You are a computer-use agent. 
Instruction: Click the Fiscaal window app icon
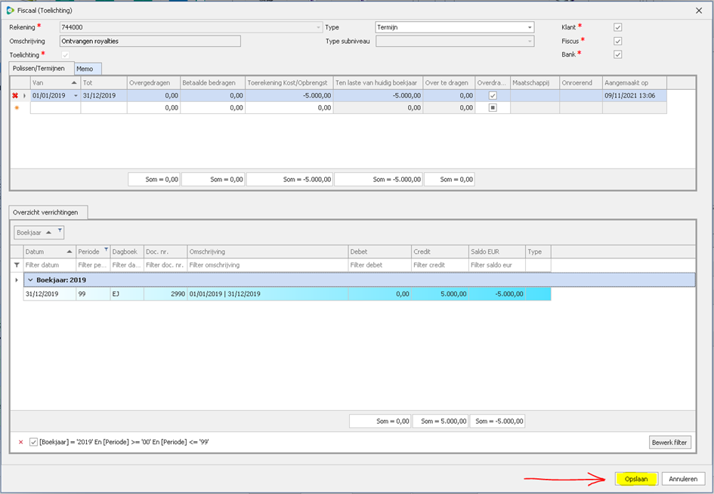[x=9, y=10]
